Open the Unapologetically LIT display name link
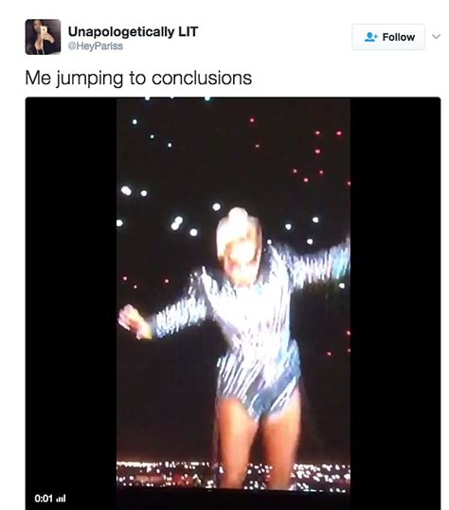 pos(133,31)
